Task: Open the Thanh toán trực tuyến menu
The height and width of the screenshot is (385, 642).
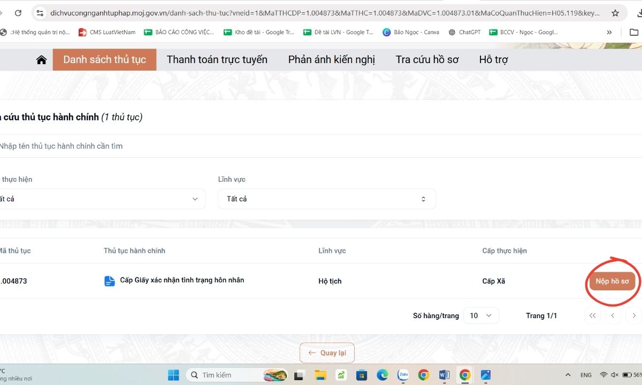Action: pos(217,59)
